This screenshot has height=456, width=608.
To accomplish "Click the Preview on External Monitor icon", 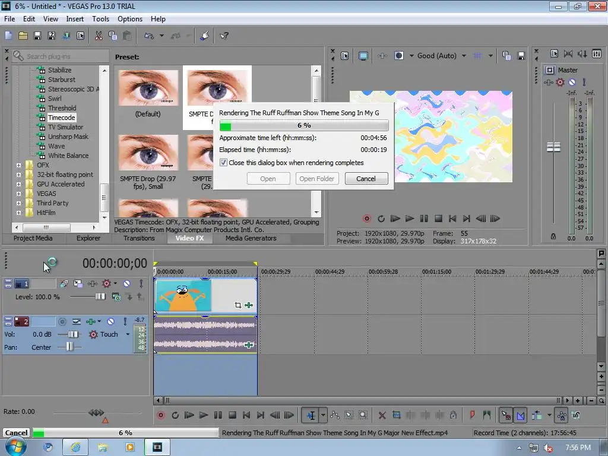I will pos(363,56).
